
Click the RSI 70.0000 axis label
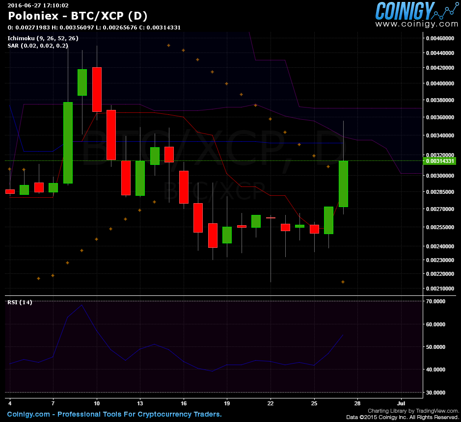click(435, 301)
